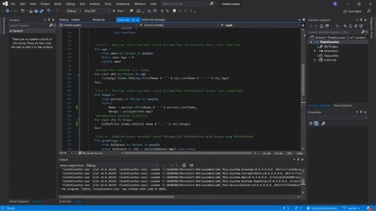Open Load member dropdown in editor
This screenshot has height=211, width=376.
click(260, 25)
